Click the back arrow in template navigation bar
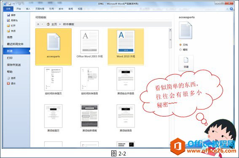 38,24
